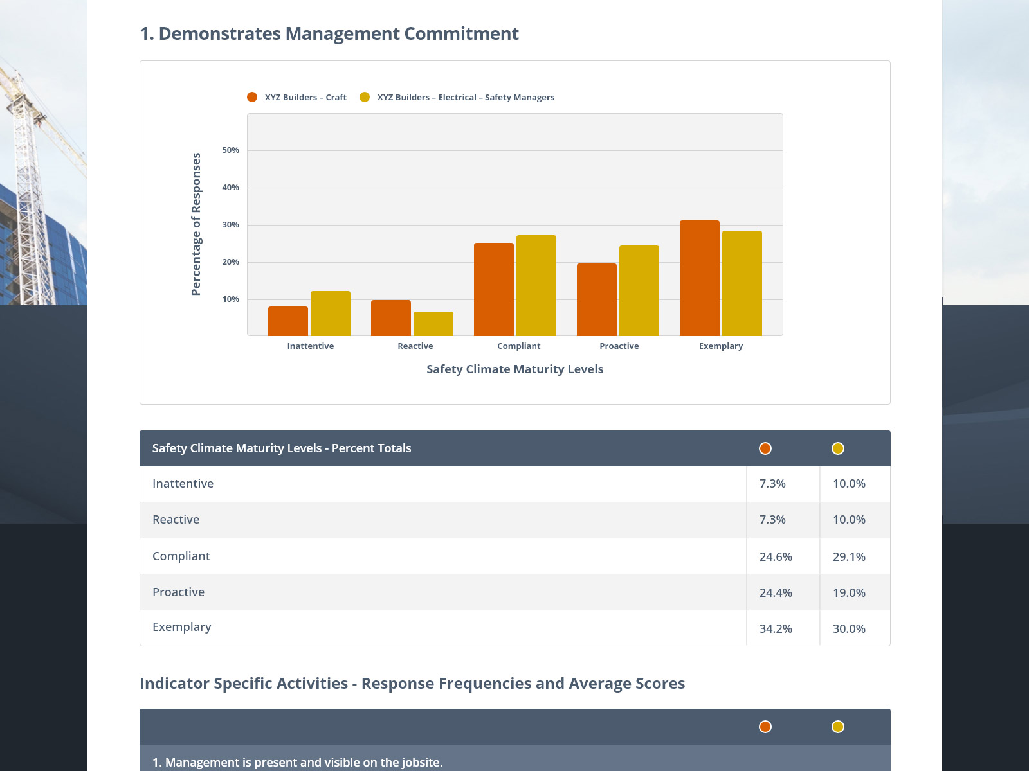
Task: Click the 'Proactive' chart axis label
Action: (x=619, y=346)
